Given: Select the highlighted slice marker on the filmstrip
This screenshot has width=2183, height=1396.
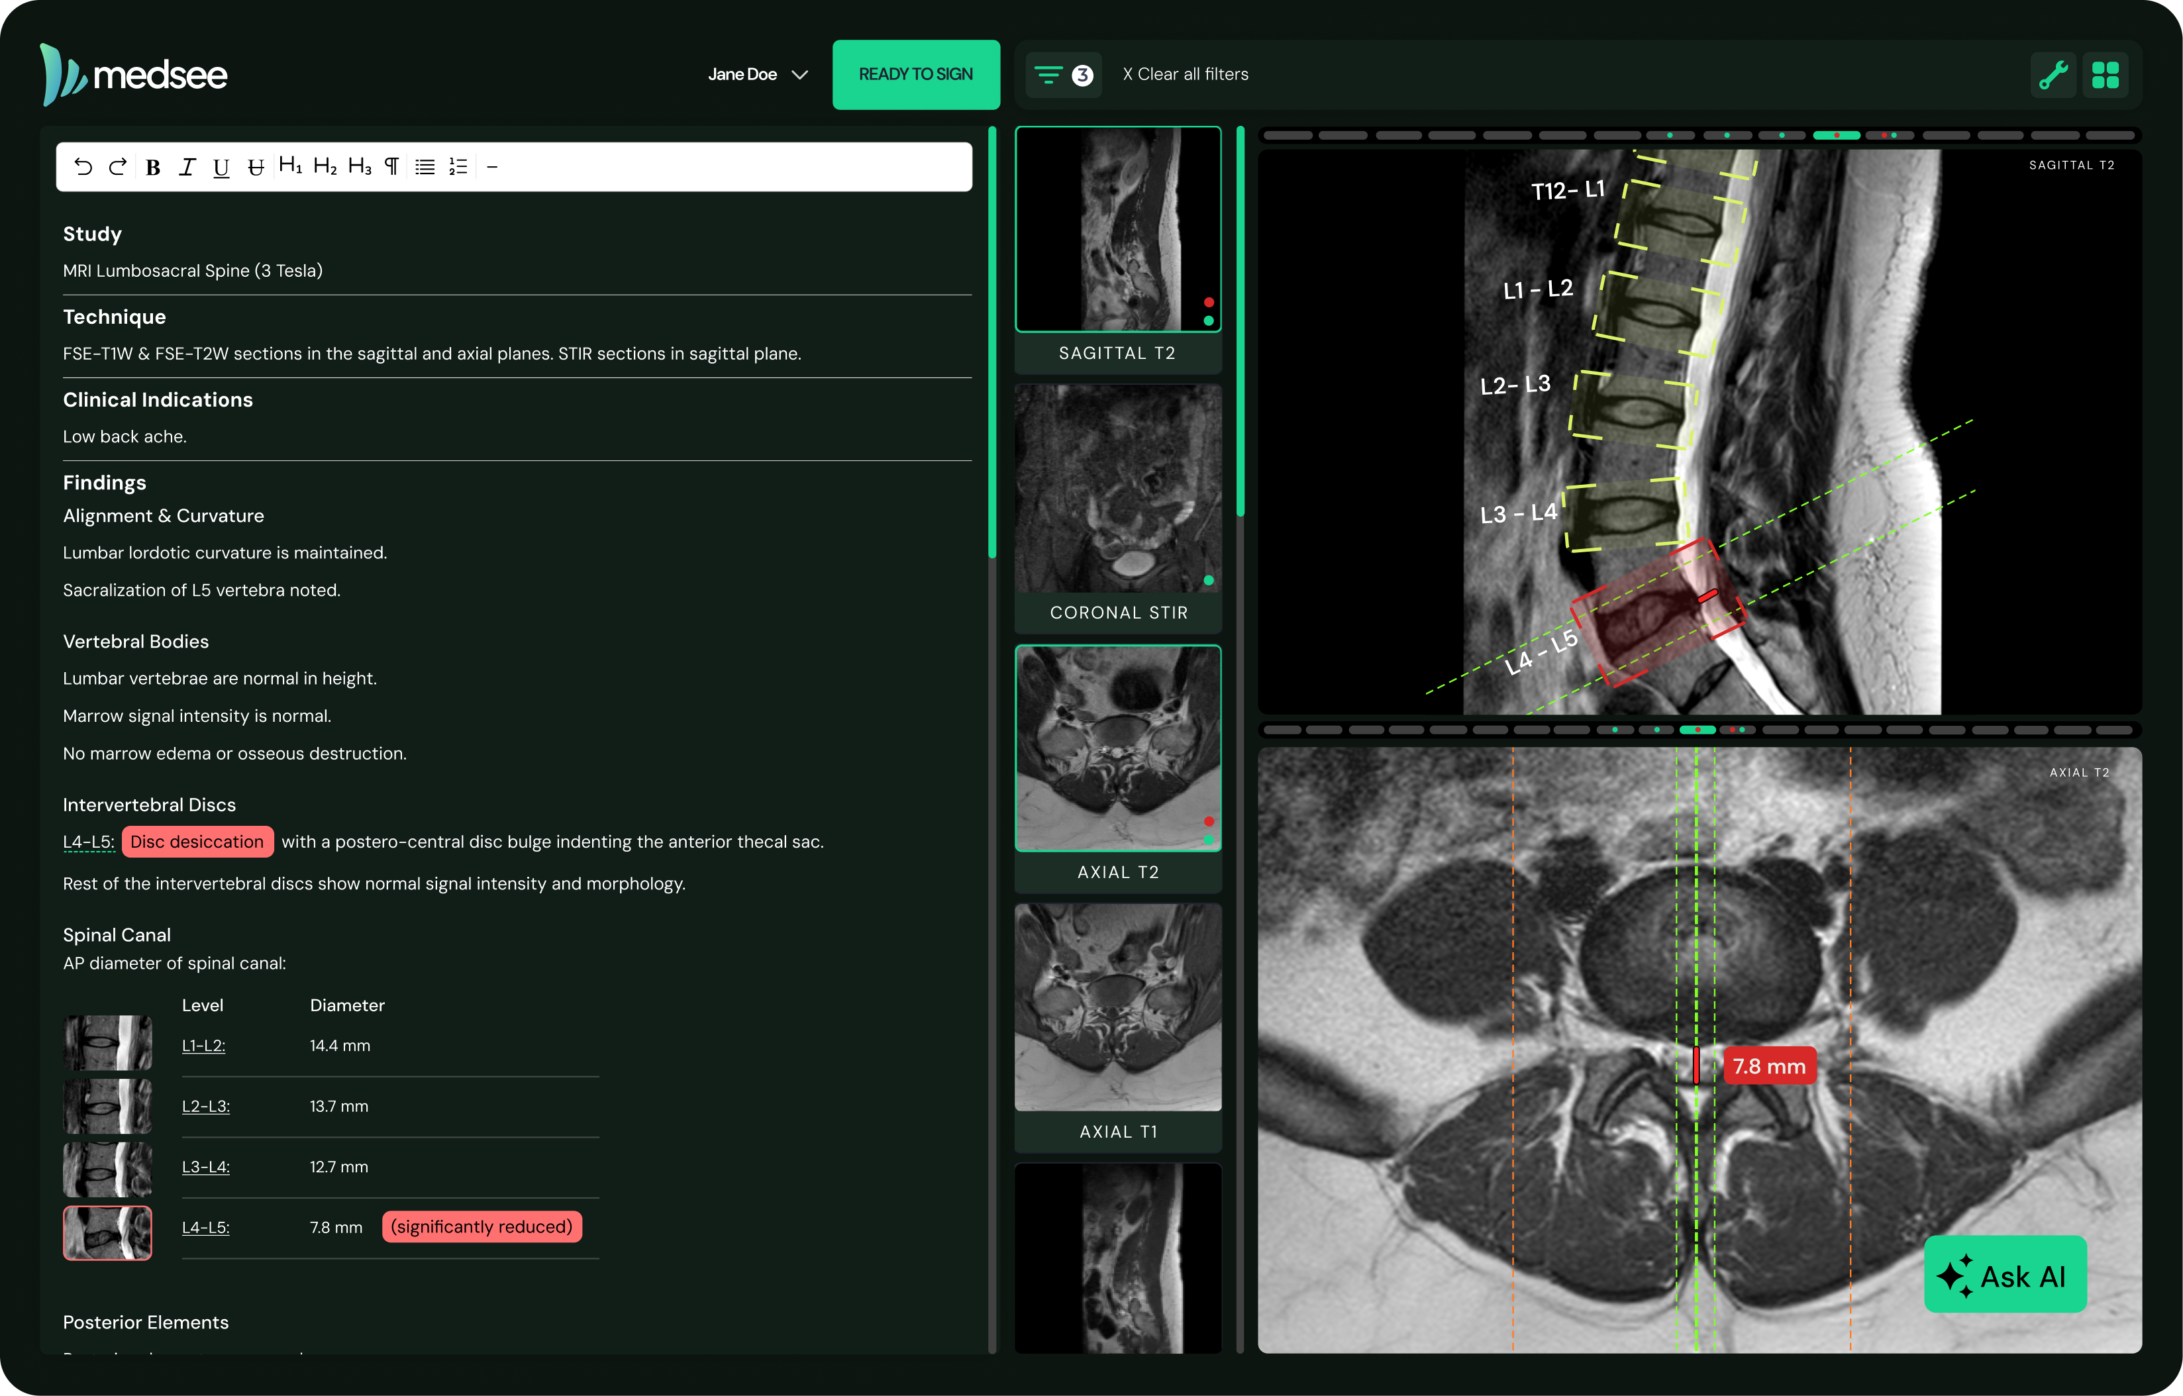Looking at the screenshot, I should tap(1836, 135).
